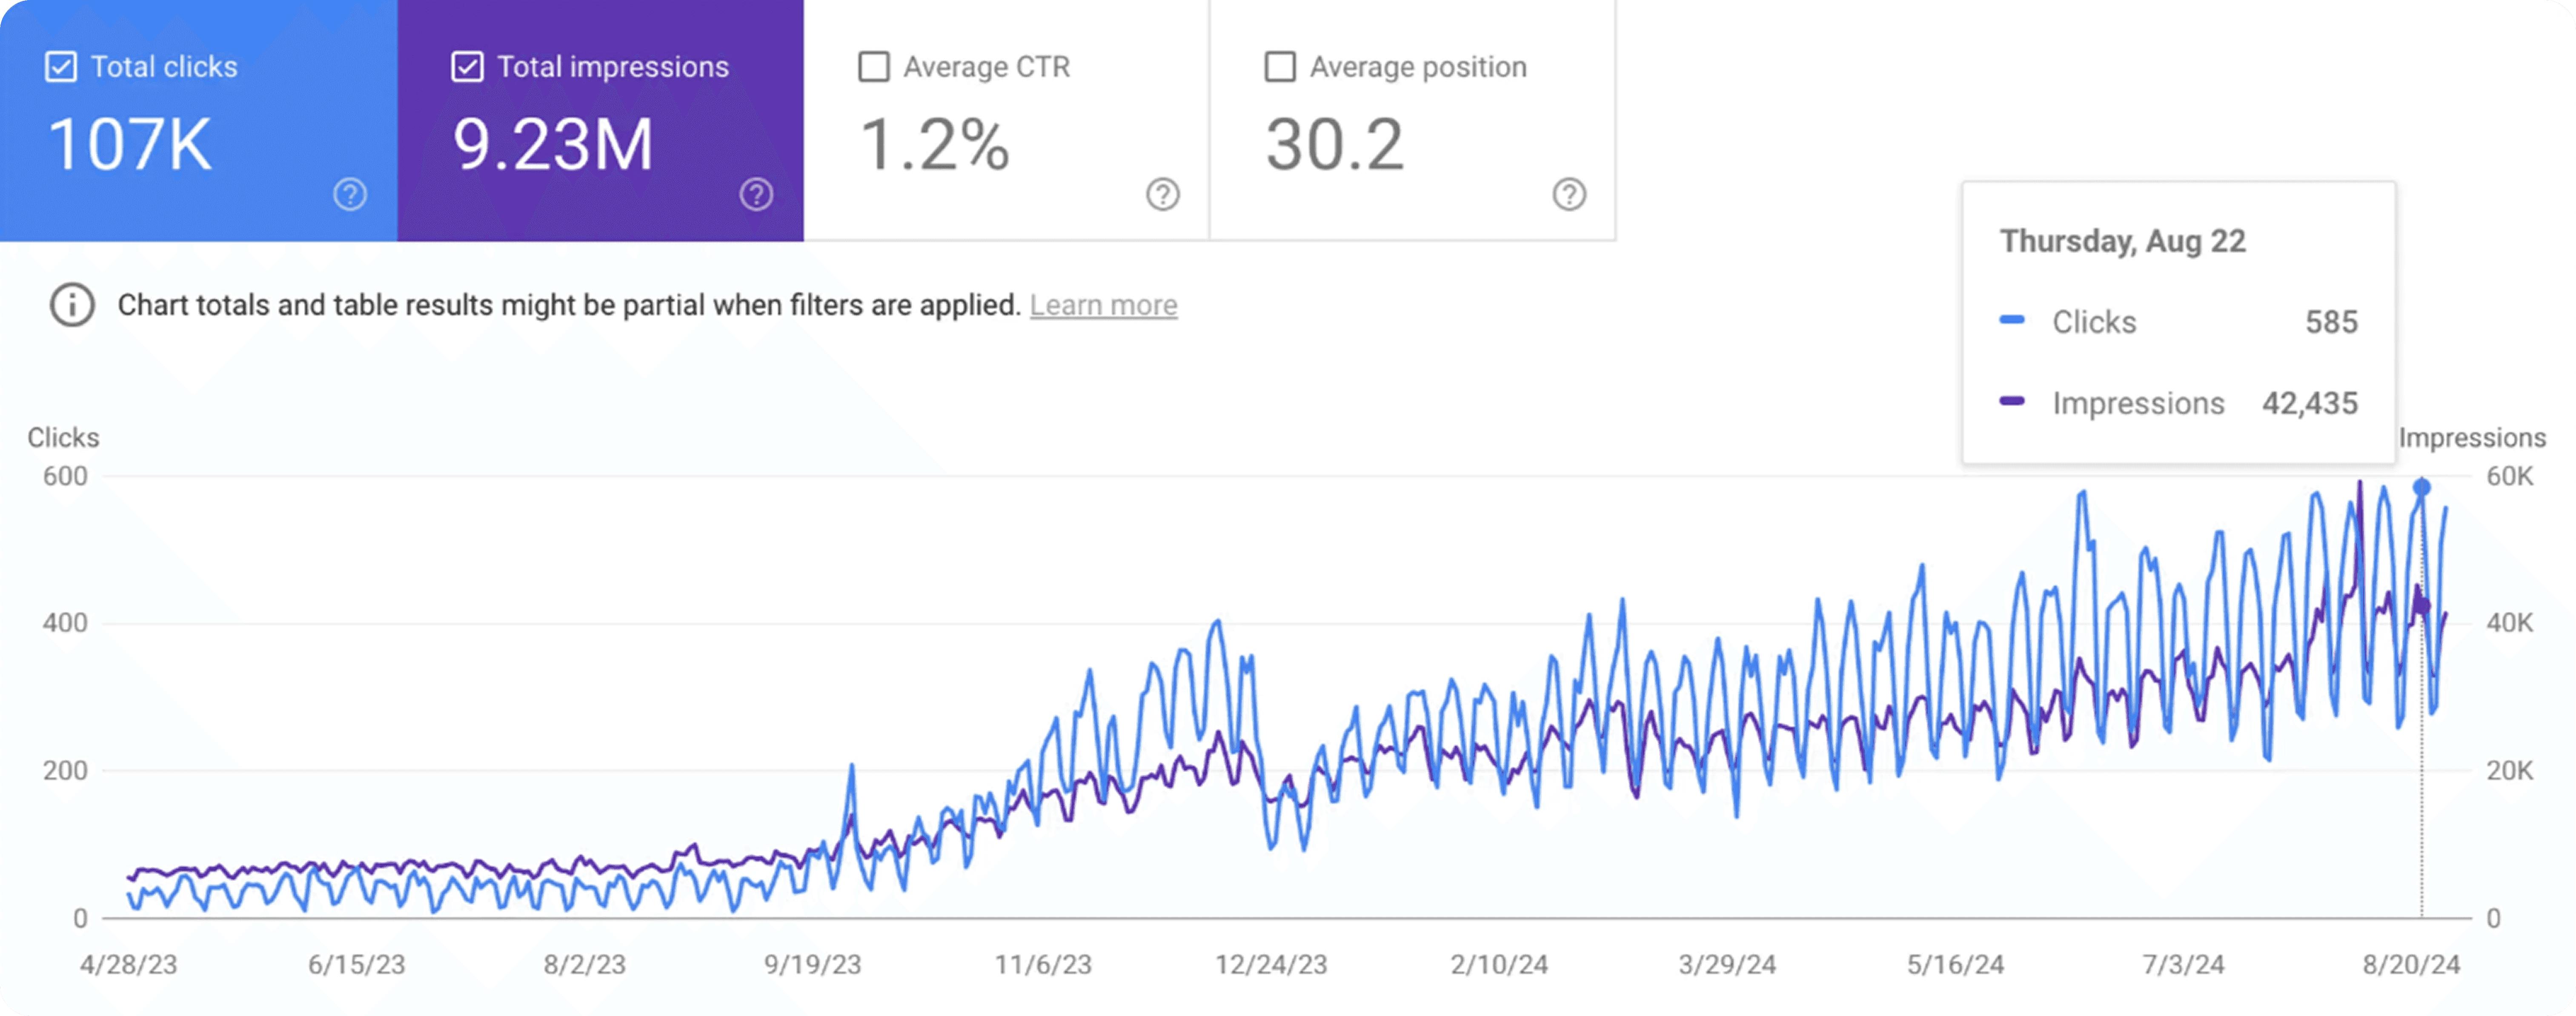Open the Learn more link
The width and height of the screenshot is (2576, 1016).
(1103, 305)
